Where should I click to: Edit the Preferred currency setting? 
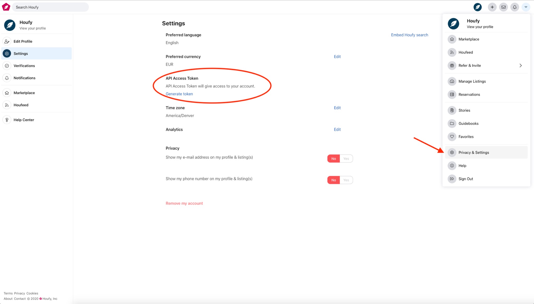pyautogui.click(x=337, y=57)
